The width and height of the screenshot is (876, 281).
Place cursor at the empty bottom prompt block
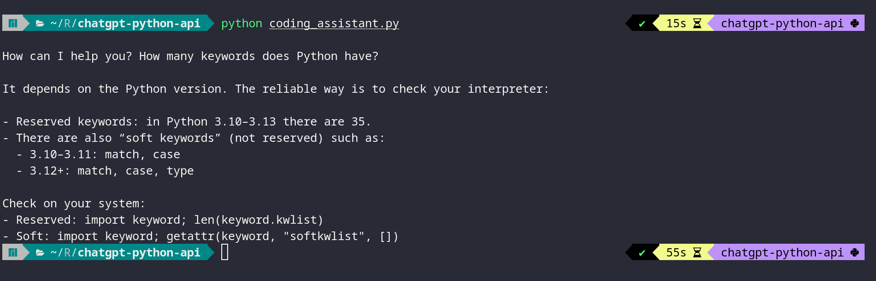[x=224, y=252]
